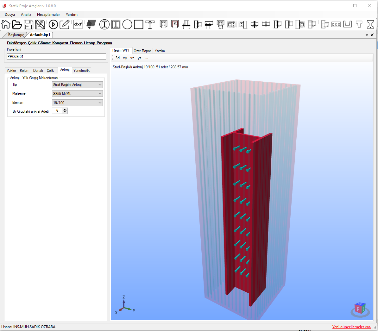Switch to the yz view

(x=139, y=58)
